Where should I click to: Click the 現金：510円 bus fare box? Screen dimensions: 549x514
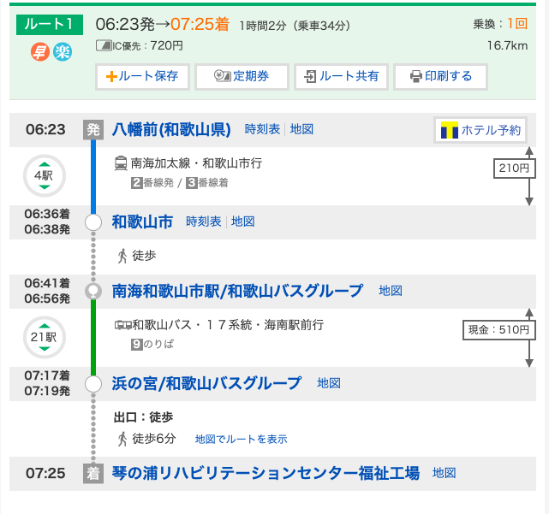(x=499, y=330)
